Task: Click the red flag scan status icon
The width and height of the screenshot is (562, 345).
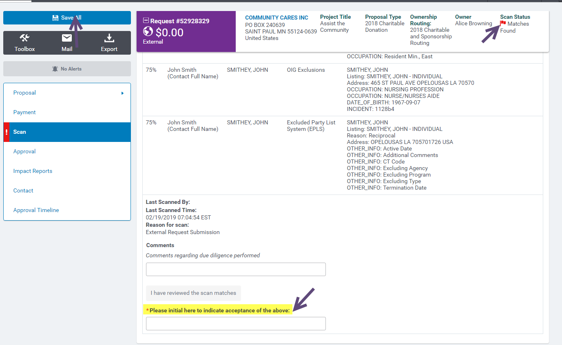Action: tap(503, 24)
